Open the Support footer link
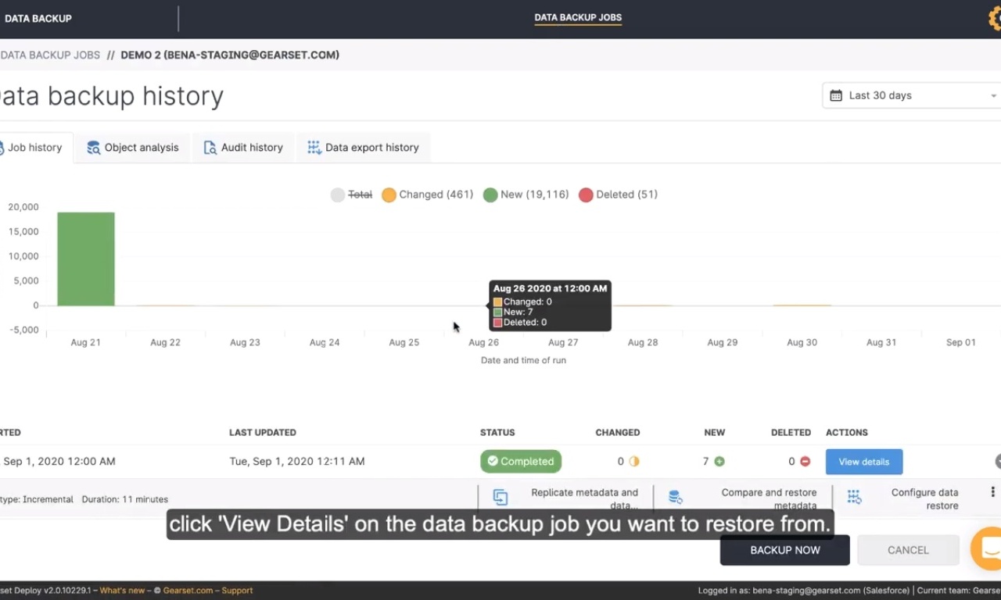 (237, 591)
